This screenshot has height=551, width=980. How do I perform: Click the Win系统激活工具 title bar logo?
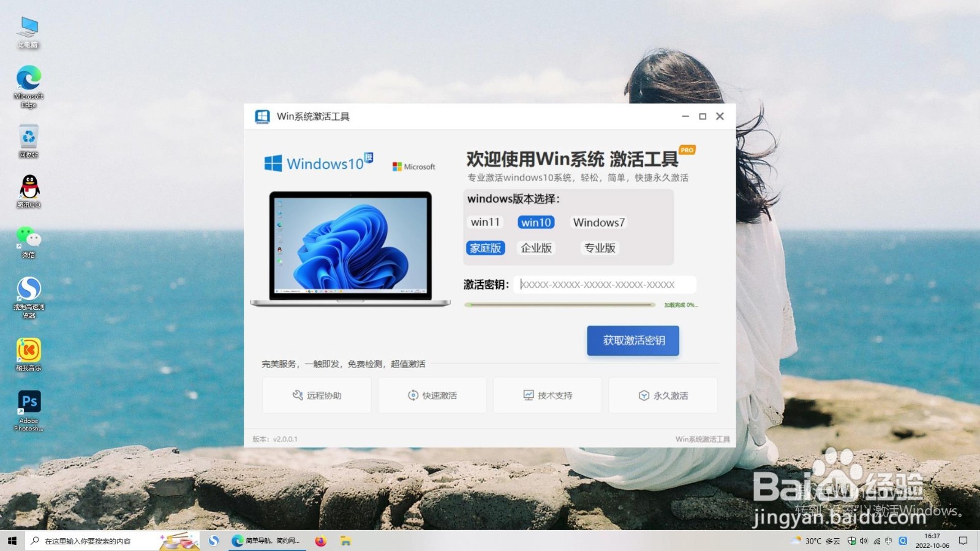tap(262, 116)
